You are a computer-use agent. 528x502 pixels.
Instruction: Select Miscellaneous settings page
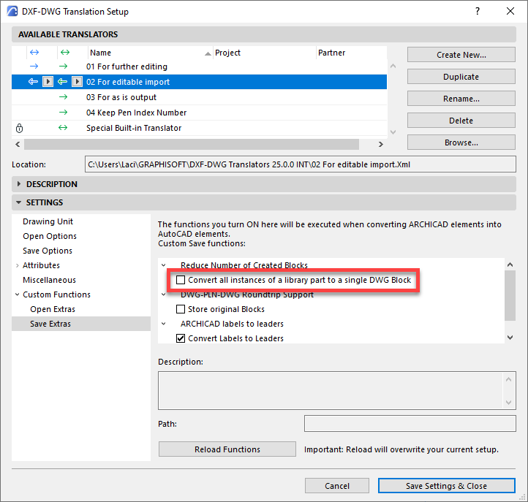49,280
